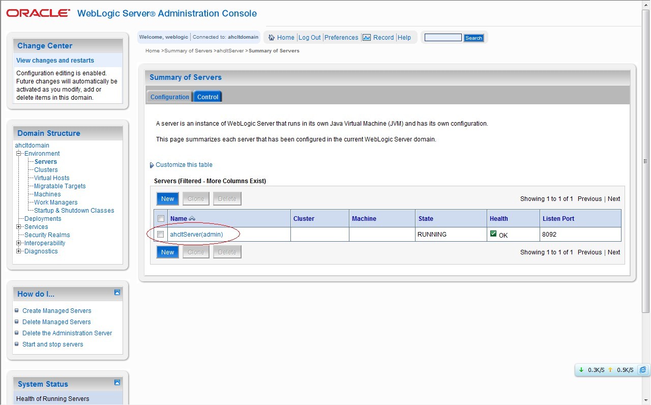This screenshot has height=405, width=651.
Task: Click Delete button above the servers table
Action: click(x=227, y=199)
